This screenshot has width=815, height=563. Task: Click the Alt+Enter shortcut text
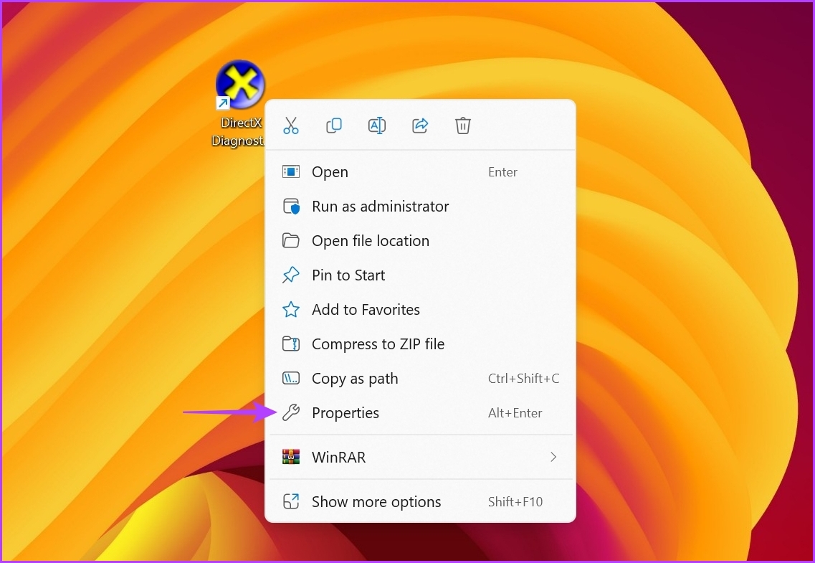515,413
